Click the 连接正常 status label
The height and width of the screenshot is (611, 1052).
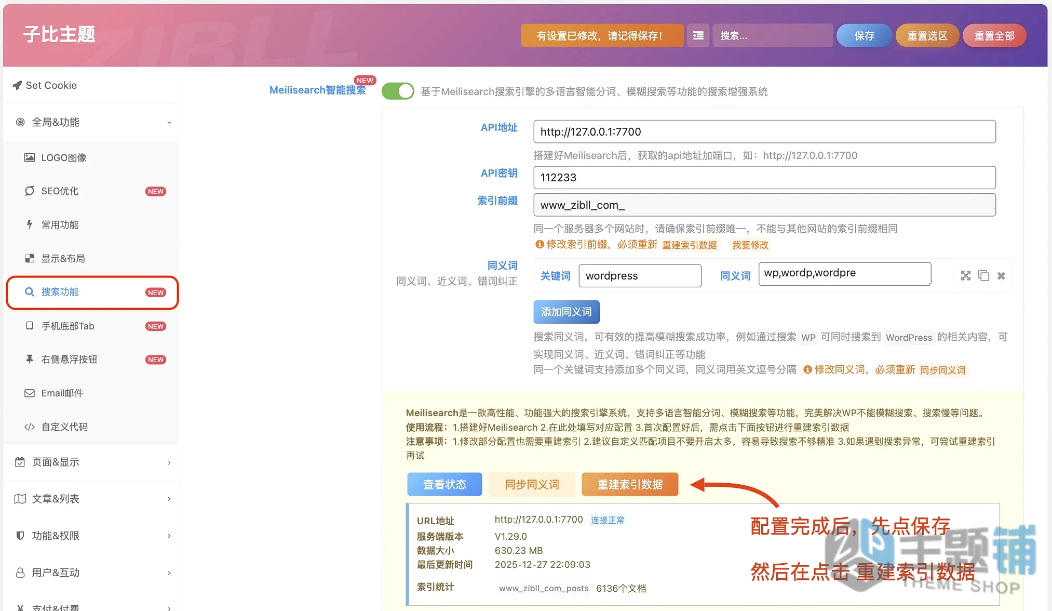(x=608, y=520)
